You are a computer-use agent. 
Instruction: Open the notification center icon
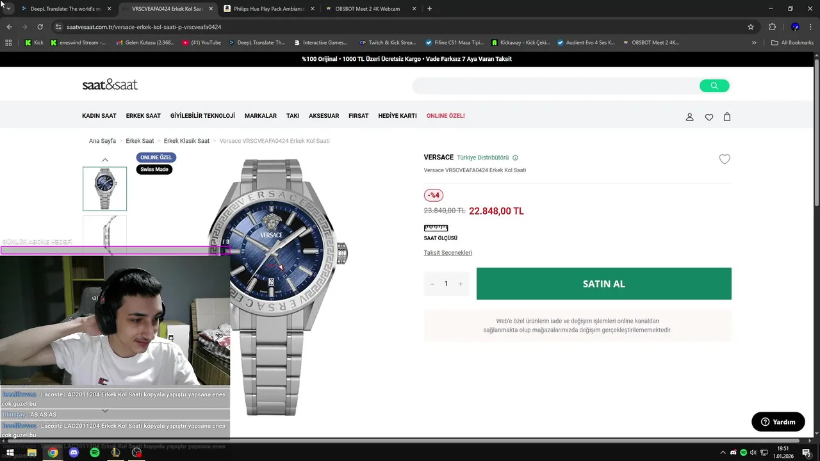(x=807, y=453)
